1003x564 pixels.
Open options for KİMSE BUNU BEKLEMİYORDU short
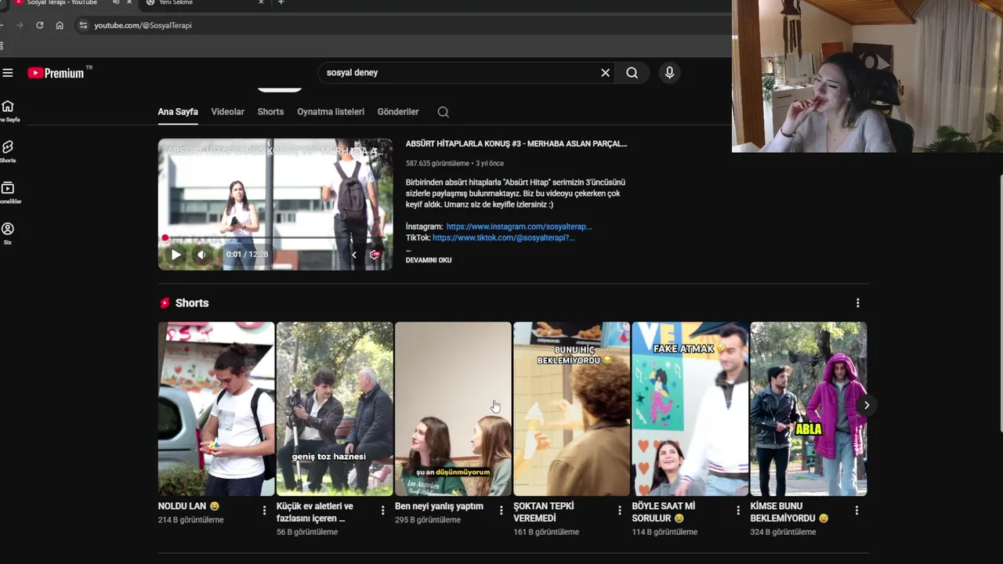[856, 510]
